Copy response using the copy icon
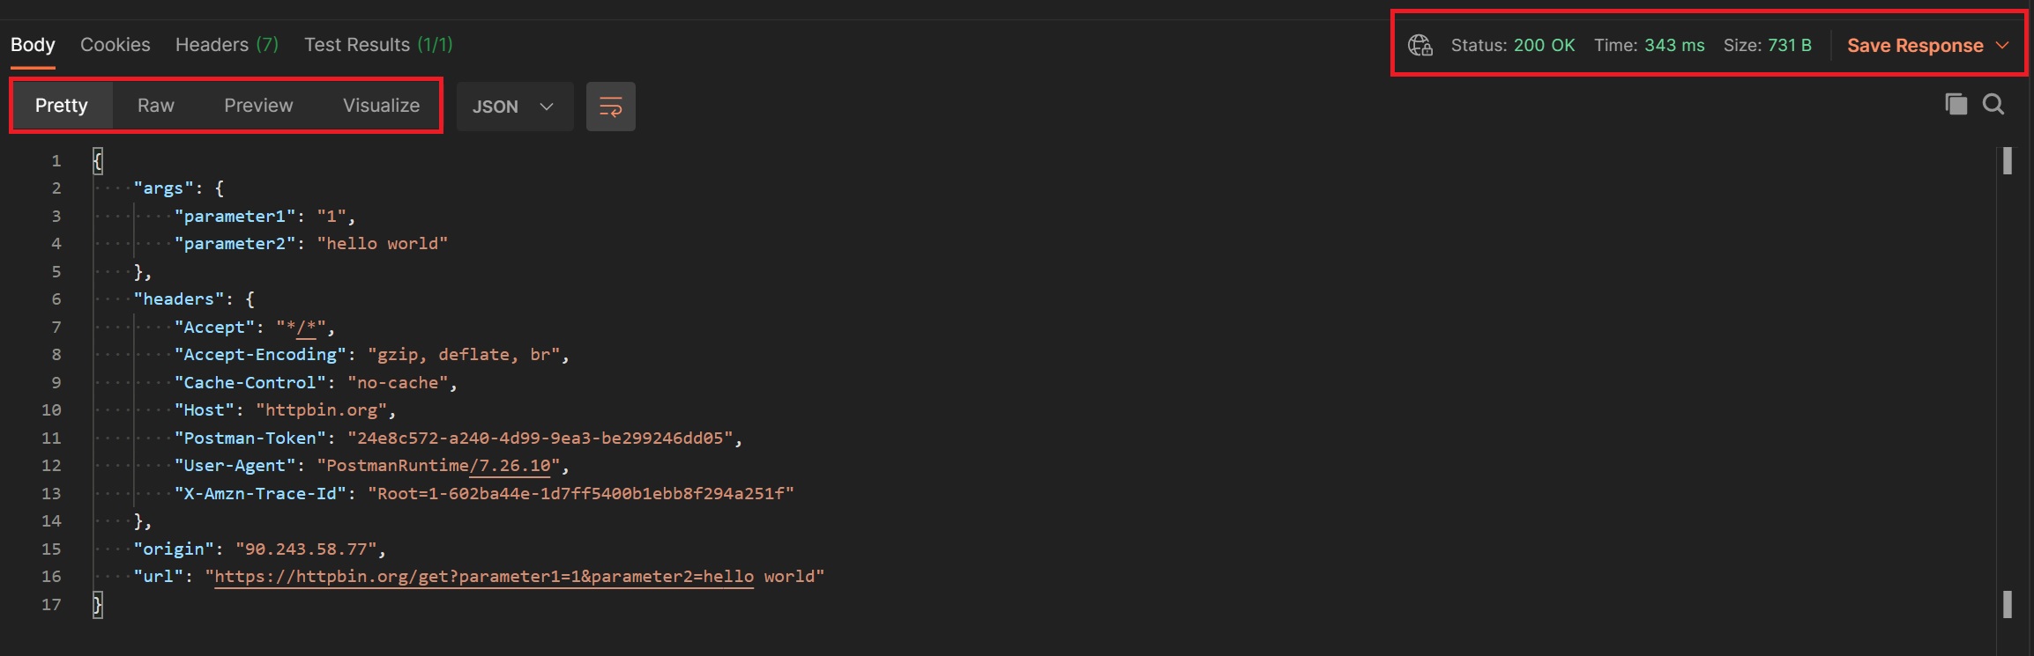The width and height of the screenshot is (2034, 656). pyautogui.click(x=1956, y=105)
